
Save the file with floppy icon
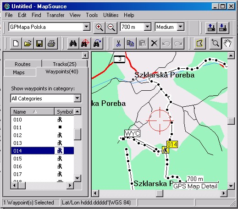(x=39, y=44)
